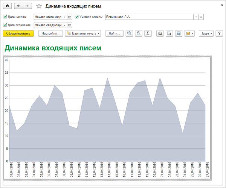Open the calendar picker for Дата начала
The image size is (226, 188).
tap(70, 17)
